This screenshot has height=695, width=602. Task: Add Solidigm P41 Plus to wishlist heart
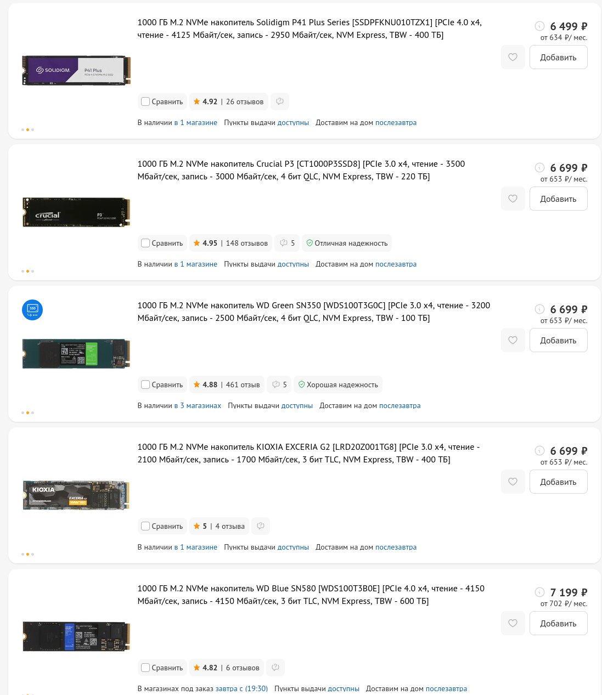click(513, 57)
